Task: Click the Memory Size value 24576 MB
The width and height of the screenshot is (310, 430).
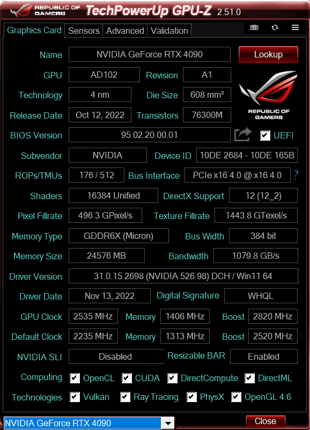Action: click(x=106, y=256)
